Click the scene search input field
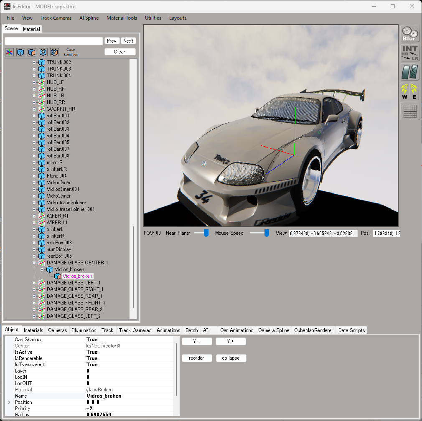This screenshot has width=422, height=421. (53, 41)
